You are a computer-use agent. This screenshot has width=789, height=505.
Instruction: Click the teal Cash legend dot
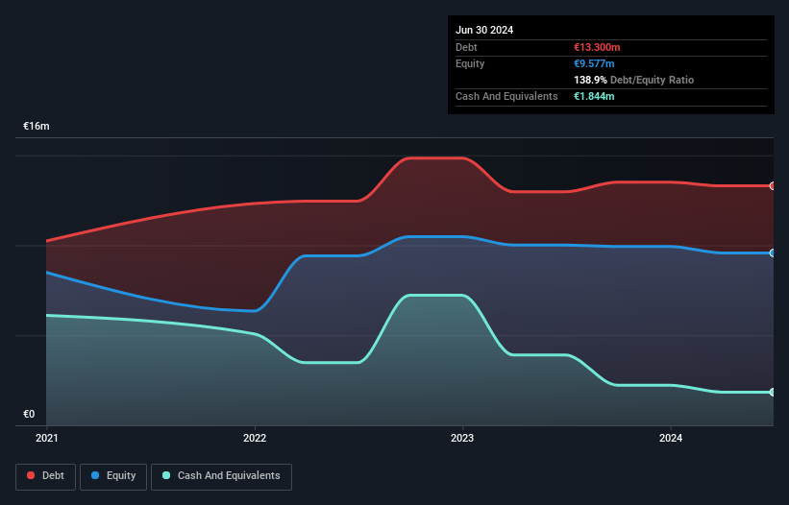click(166, 475)
